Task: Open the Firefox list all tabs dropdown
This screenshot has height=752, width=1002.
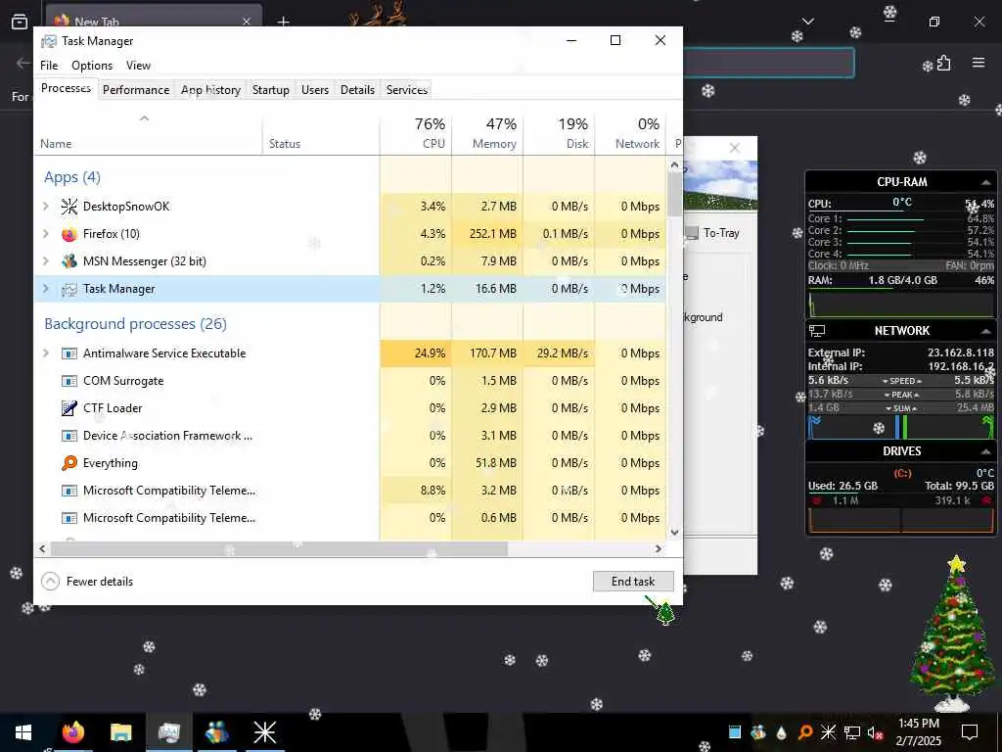Action: (807, 22)
